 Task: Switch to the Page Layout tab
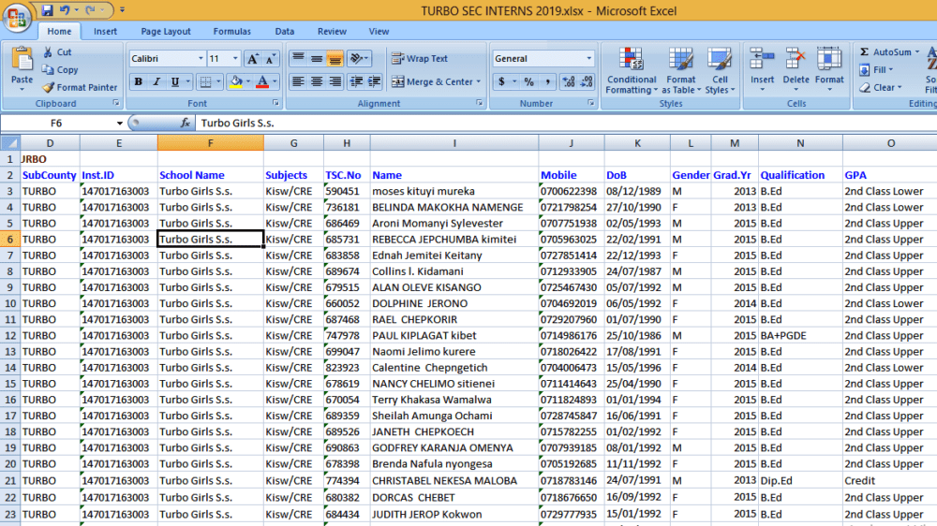click(166, 32)
